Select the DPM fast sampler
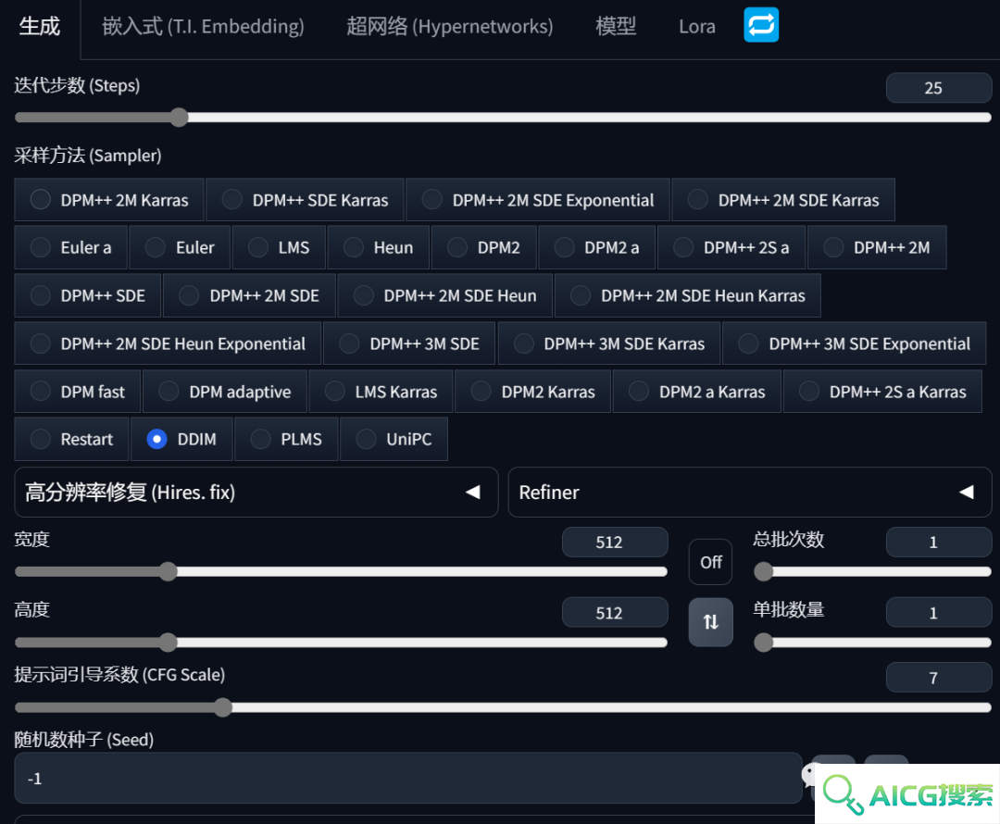 (x=77, y=391)
